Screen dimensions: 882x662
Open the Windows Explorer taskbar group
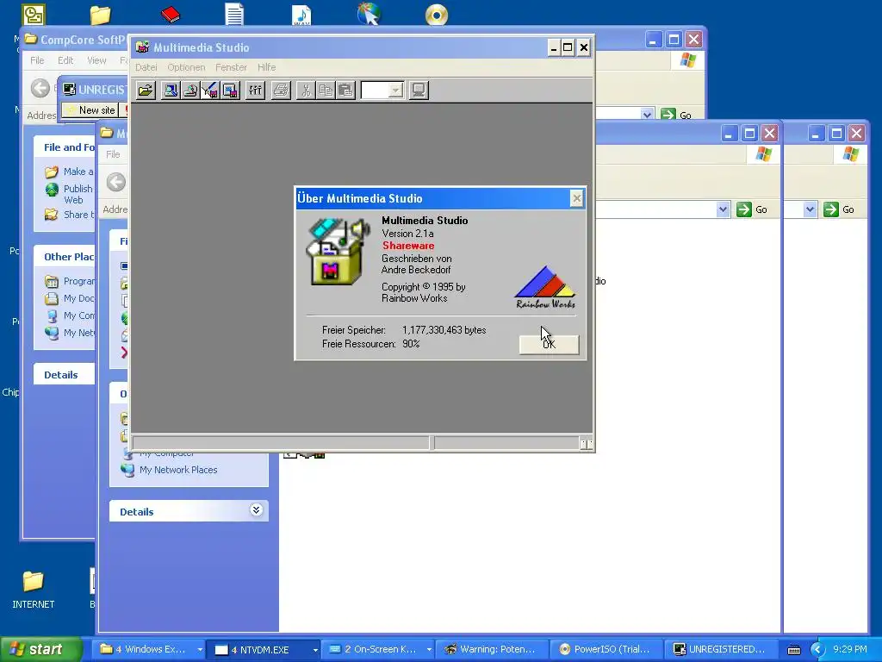[x=150, y=649]
